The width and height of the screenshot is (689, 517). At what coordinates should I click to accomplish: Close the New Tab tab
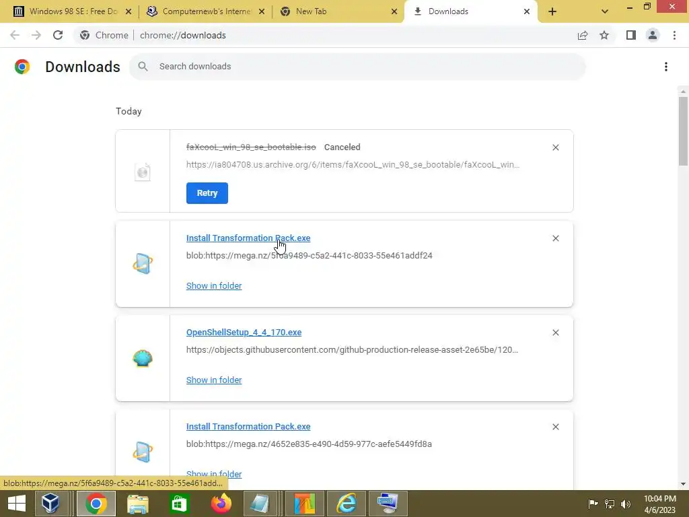pos(394,11)
